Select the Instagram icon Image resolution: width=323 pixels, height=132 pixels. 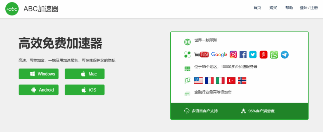233,55
